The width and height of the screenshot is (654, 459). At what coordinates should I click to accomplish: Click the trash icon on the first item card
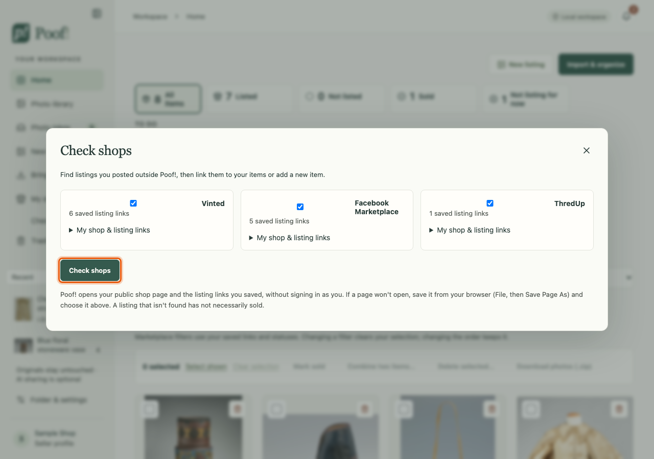point(237,409)
